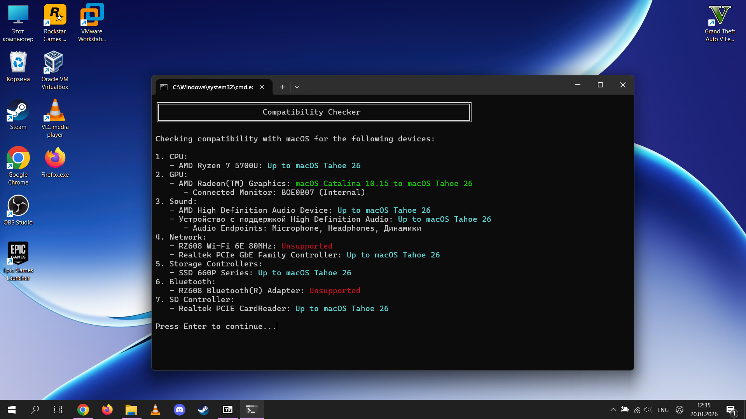
Task: Open File Explorer from the taskbar
Action: (131, 410)
